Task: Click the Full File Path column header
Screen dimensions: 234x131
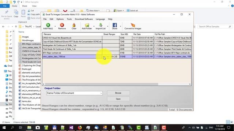Action: [172, 34]
